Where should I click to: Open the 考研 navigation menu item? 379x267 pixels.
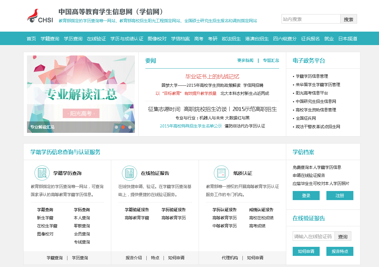tap(212, 39)
